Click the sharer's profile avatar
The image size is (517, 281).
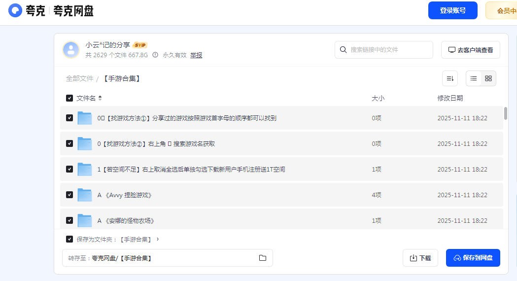(71, 50)
